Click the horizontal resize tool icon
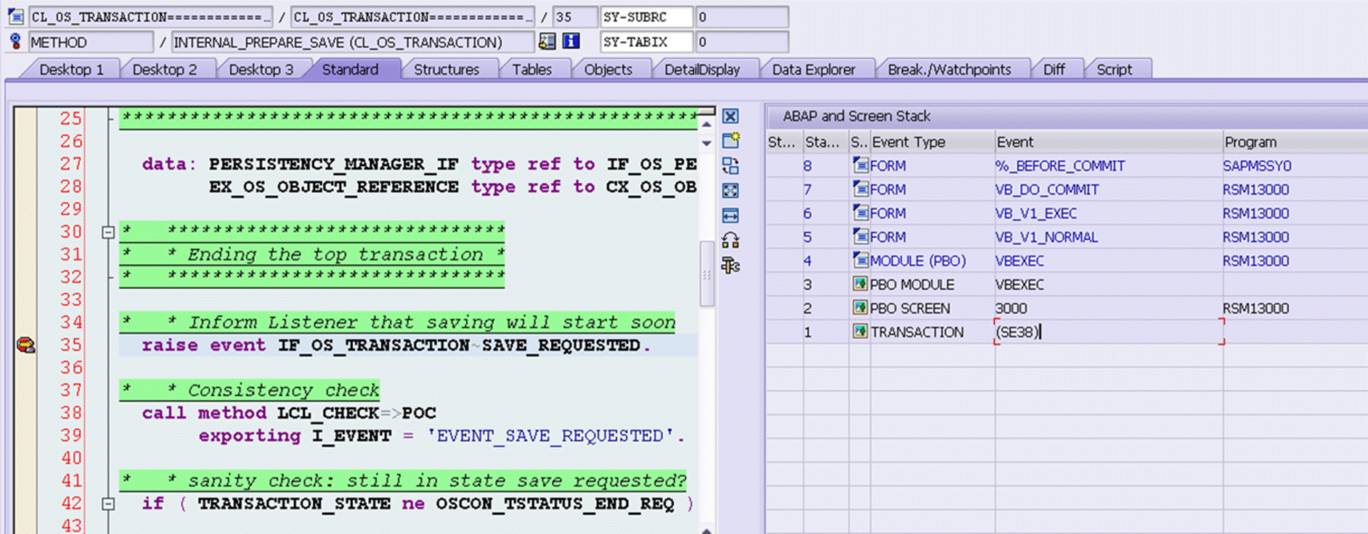Viewport: 1368px width, 534px height. [730, 215]
